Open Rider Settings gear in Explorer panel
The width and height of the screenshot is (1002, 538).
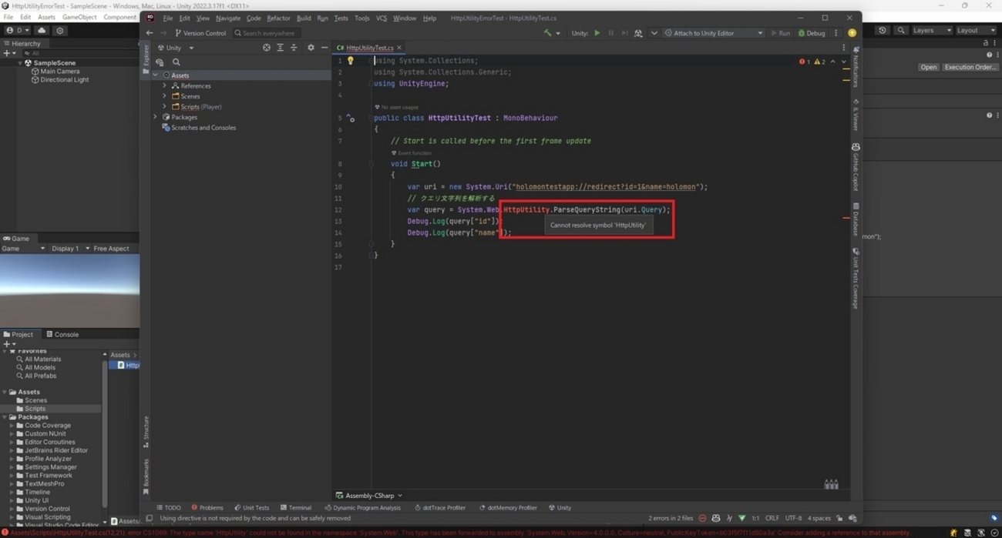pos(311,48)
